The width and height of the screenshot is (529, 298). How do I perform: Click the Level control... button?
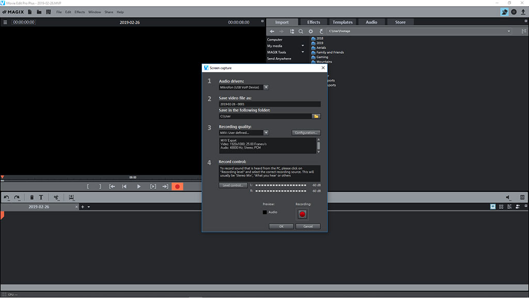[x=233, y=185]
